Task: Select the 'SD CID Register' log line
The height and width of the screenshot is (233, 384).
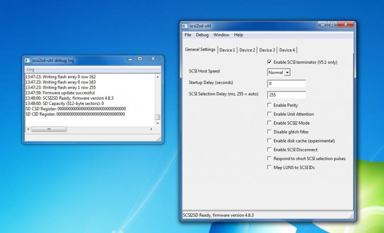Action: 75,114
